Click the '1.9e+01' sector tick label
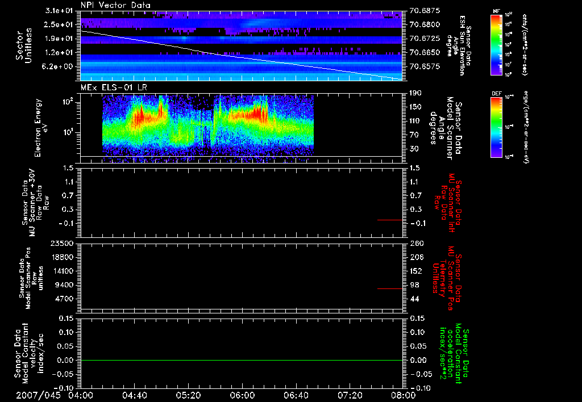The height and width of the screenshot is (402, 582). [x=59, y=39]
